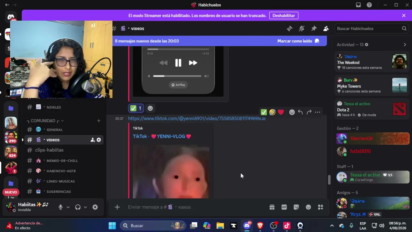Screen dimensions: 412x232
Task: Skip forward in the embedded player
Action: (x=193, y=63)
